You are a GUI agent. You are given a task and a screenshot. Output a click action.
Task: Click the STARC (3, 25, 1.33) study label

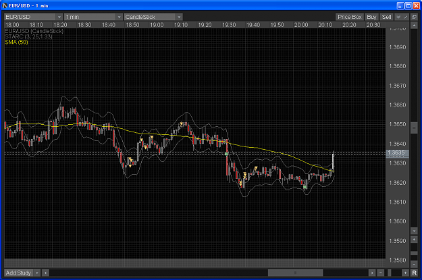pos(28,36)
